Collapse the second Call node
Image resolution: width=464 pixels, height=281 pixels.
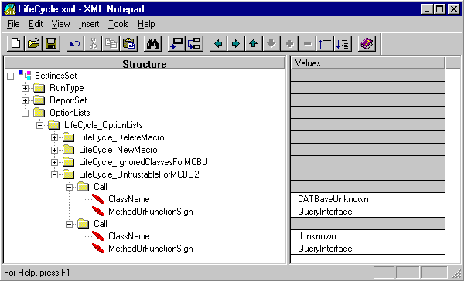70,224
